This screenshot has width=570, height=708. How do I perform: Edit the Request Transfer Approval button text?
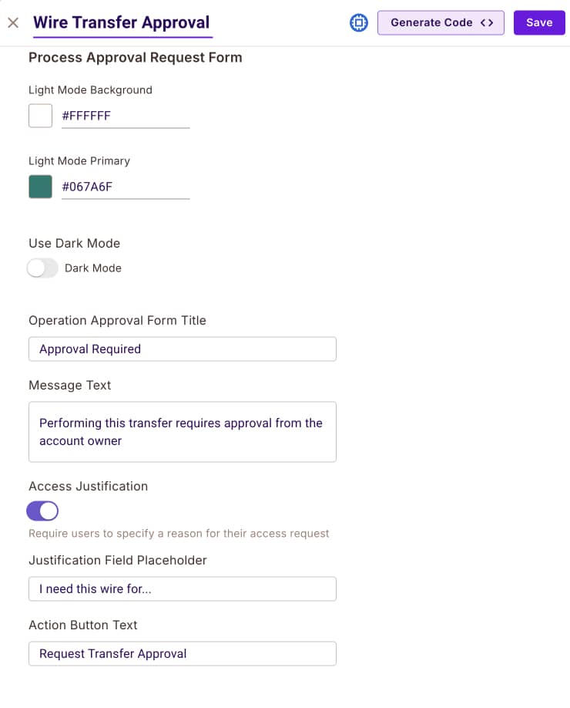182,653
